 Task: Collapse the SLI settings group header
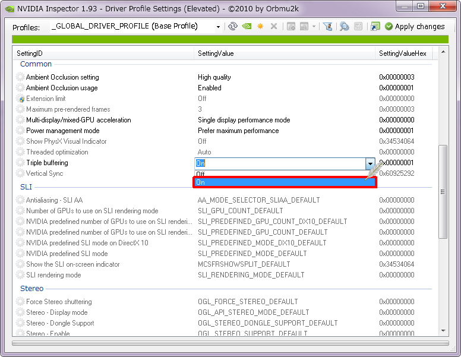click(x=26, y=187)
